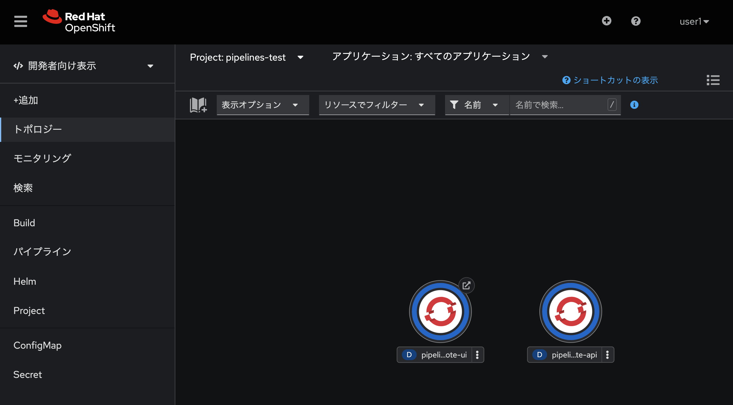Click the funnel filter icon
The width and height of the screenshot is (733, 405).
tap(454, 105)
